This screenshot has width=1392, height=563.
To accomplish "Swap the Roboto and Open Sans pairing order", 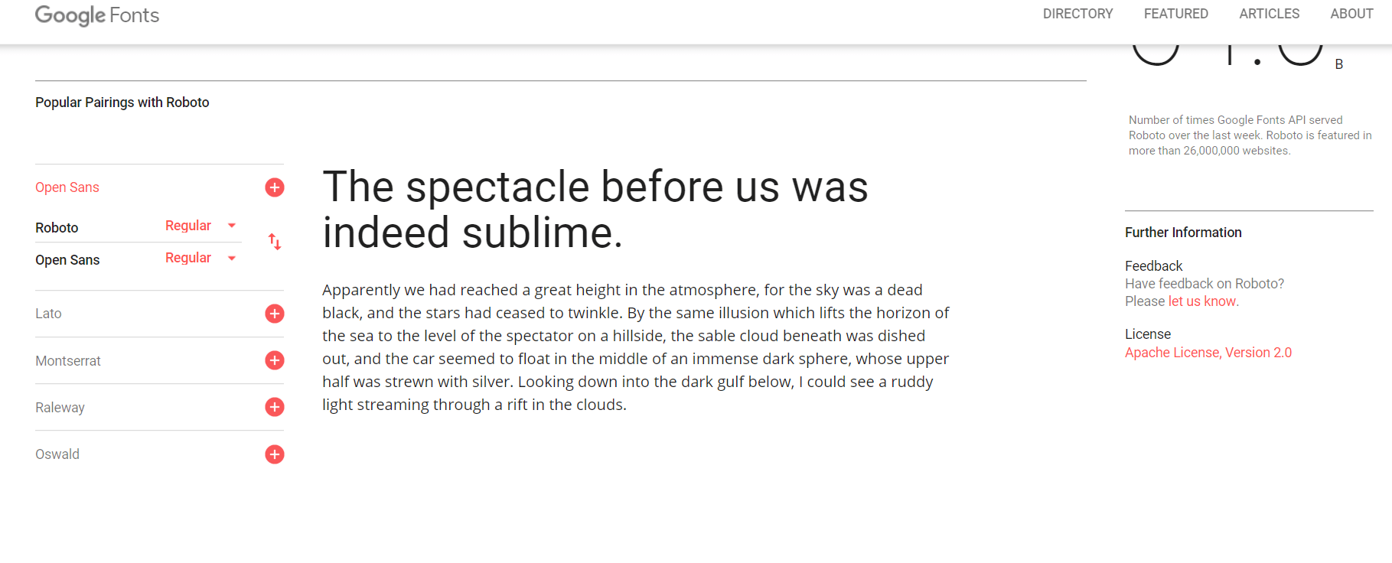I will (275, 242).
